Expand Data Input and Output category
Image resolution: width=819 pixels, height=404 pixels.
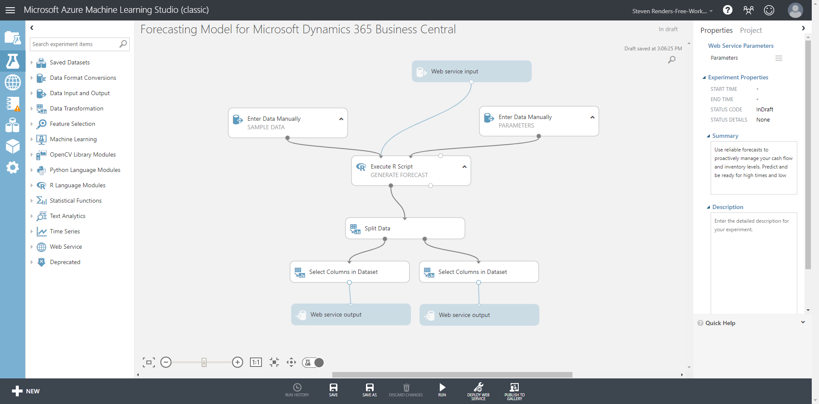(x=32, y=93)
